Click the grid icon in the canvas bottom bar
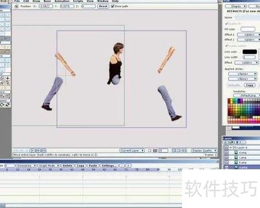 click(x=155, y=150)
